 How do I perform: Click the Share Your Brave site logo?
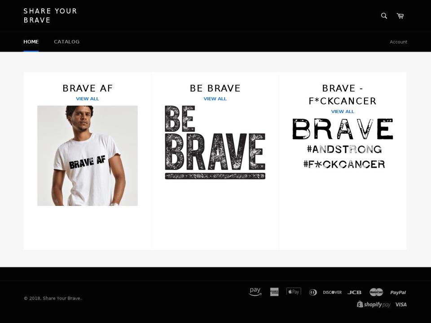50,15
